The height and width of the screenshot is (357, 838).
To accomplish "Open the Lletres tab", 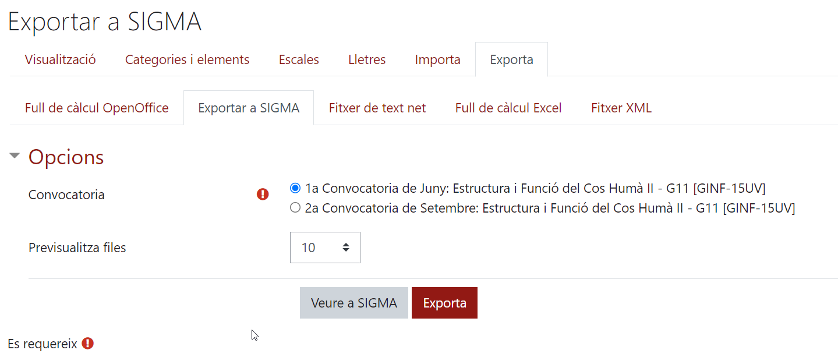I will click(x=367, y=59).
